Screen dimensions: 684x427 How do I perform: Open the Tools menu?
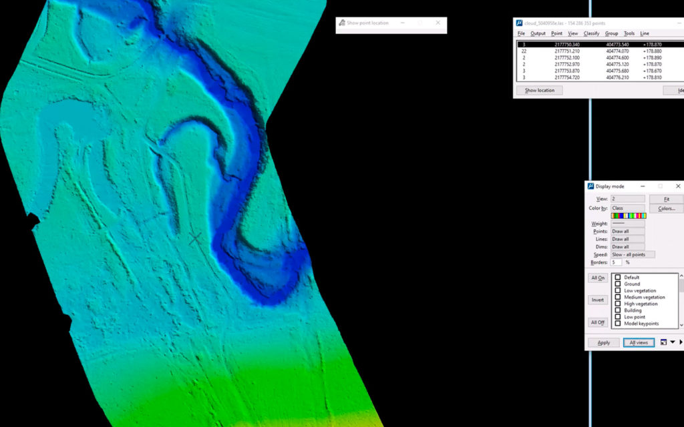click(x=629, y=33)
